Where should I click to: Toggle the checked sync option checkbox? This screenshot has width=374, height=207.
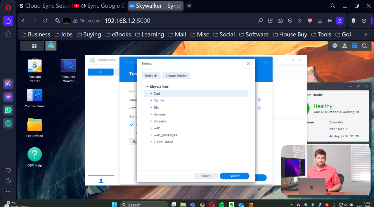(132, 124)
